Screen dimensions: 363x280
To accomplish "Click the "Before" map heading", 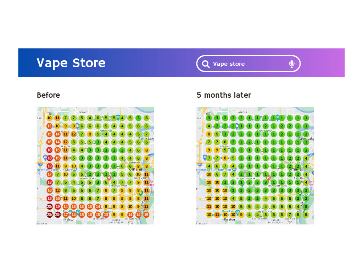I will [48, 95].
